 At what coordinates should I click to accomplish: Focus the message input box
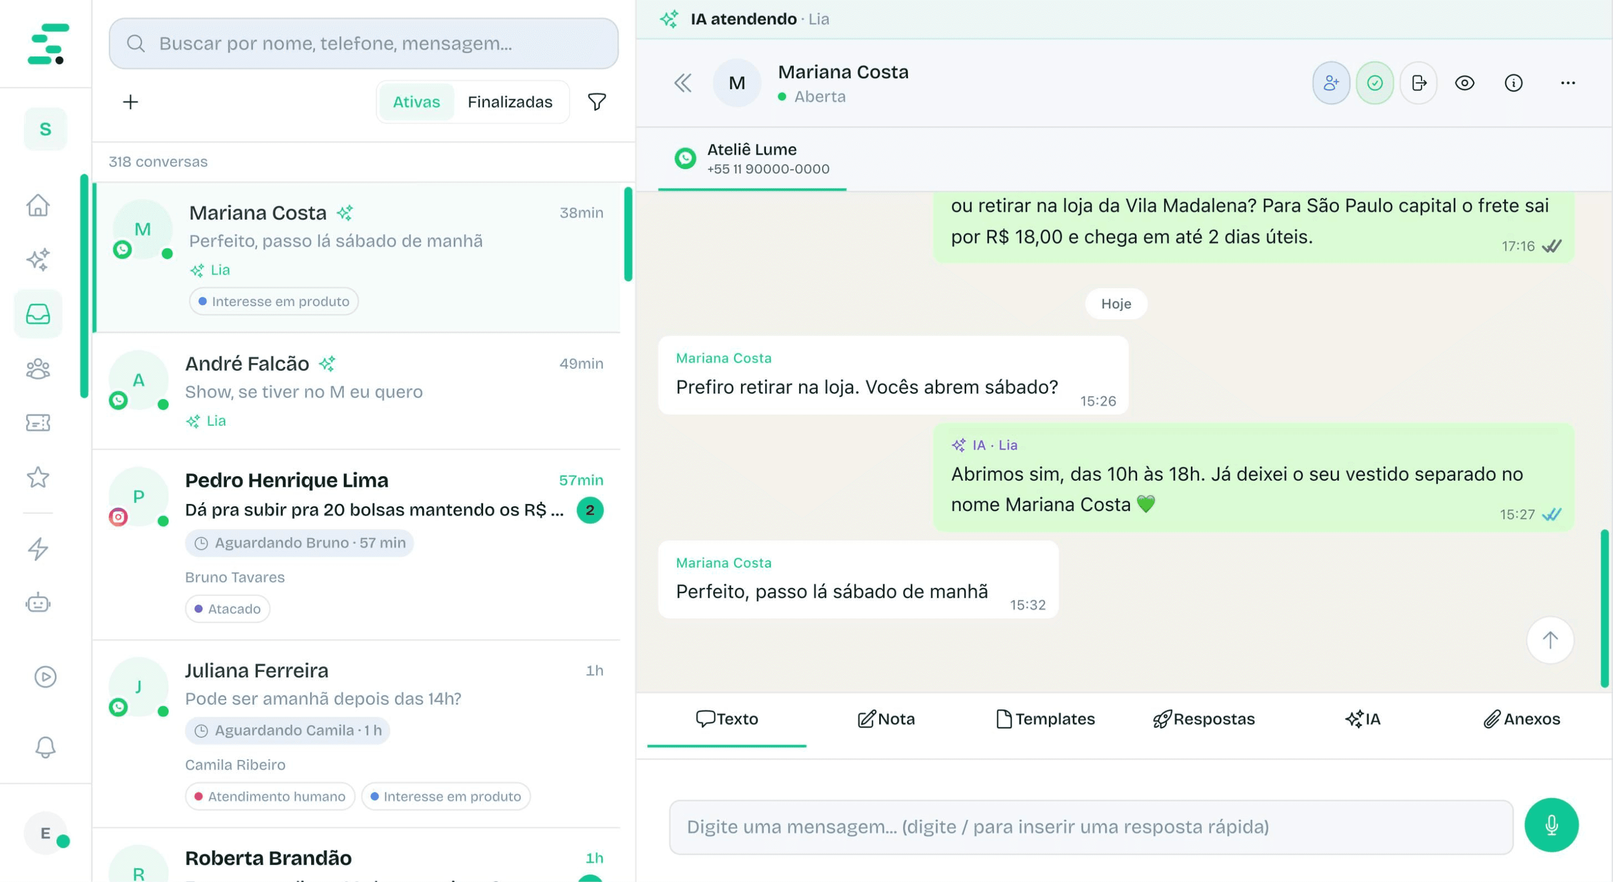point(1092,827)
